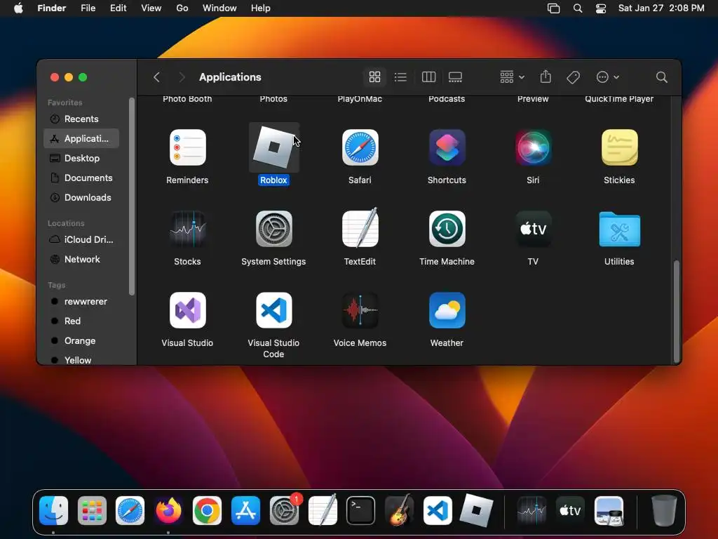
Task: Open GarageBand from the Dock
Action: (399, 510)
